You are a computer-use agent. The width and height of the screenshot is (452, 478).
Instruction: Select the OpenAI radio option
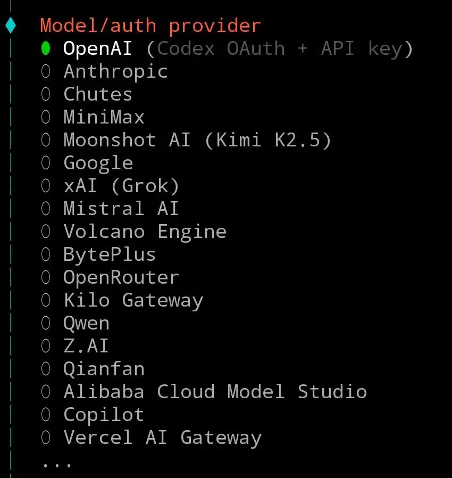tap(46, 48)
